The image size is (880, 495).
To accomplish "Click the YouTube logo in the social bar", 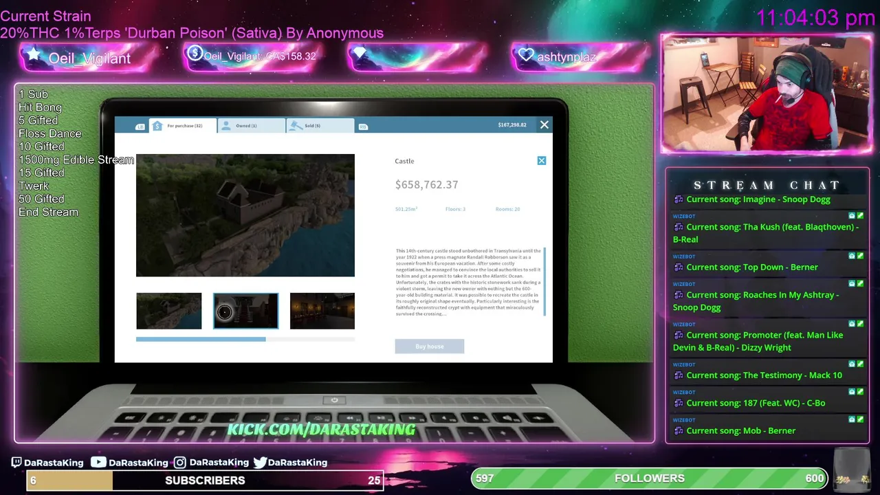I will (99, 462).
